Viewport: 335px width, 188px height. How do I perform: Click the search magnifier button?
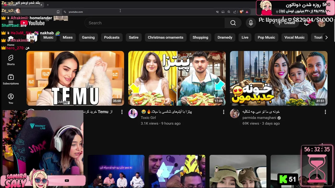click(x=233, y=23)
